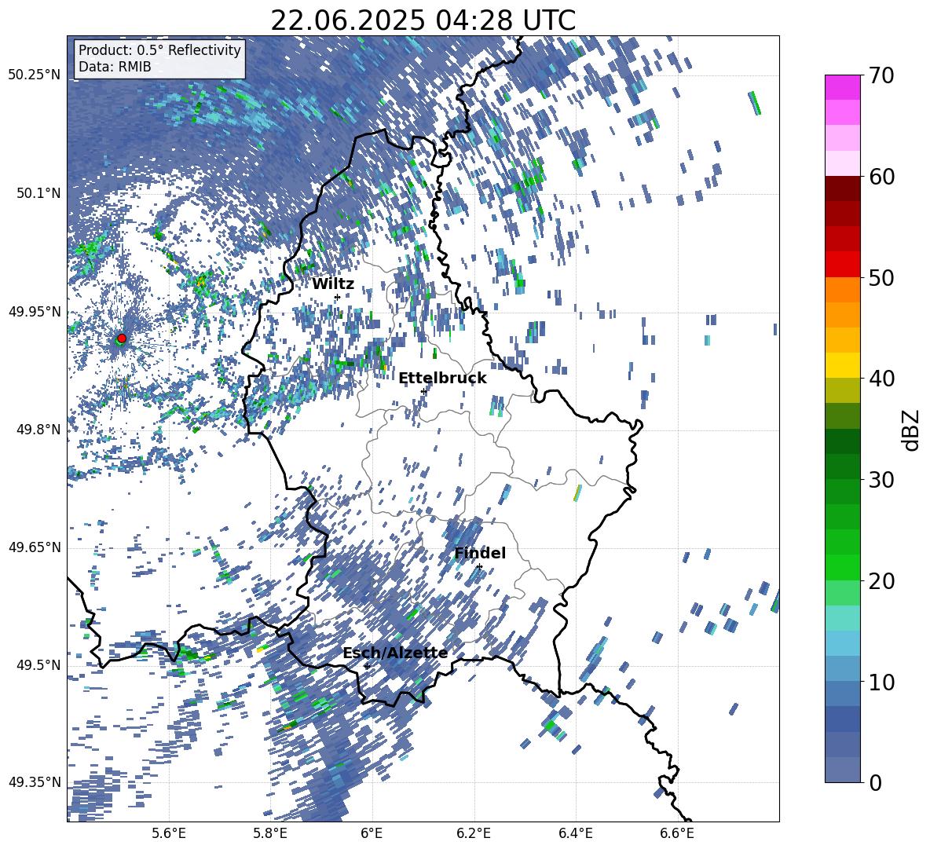The width and height of the screenshot is (930, 849).
Task: Click the colorbar 50 tick label
Action: tap(881, 278)
